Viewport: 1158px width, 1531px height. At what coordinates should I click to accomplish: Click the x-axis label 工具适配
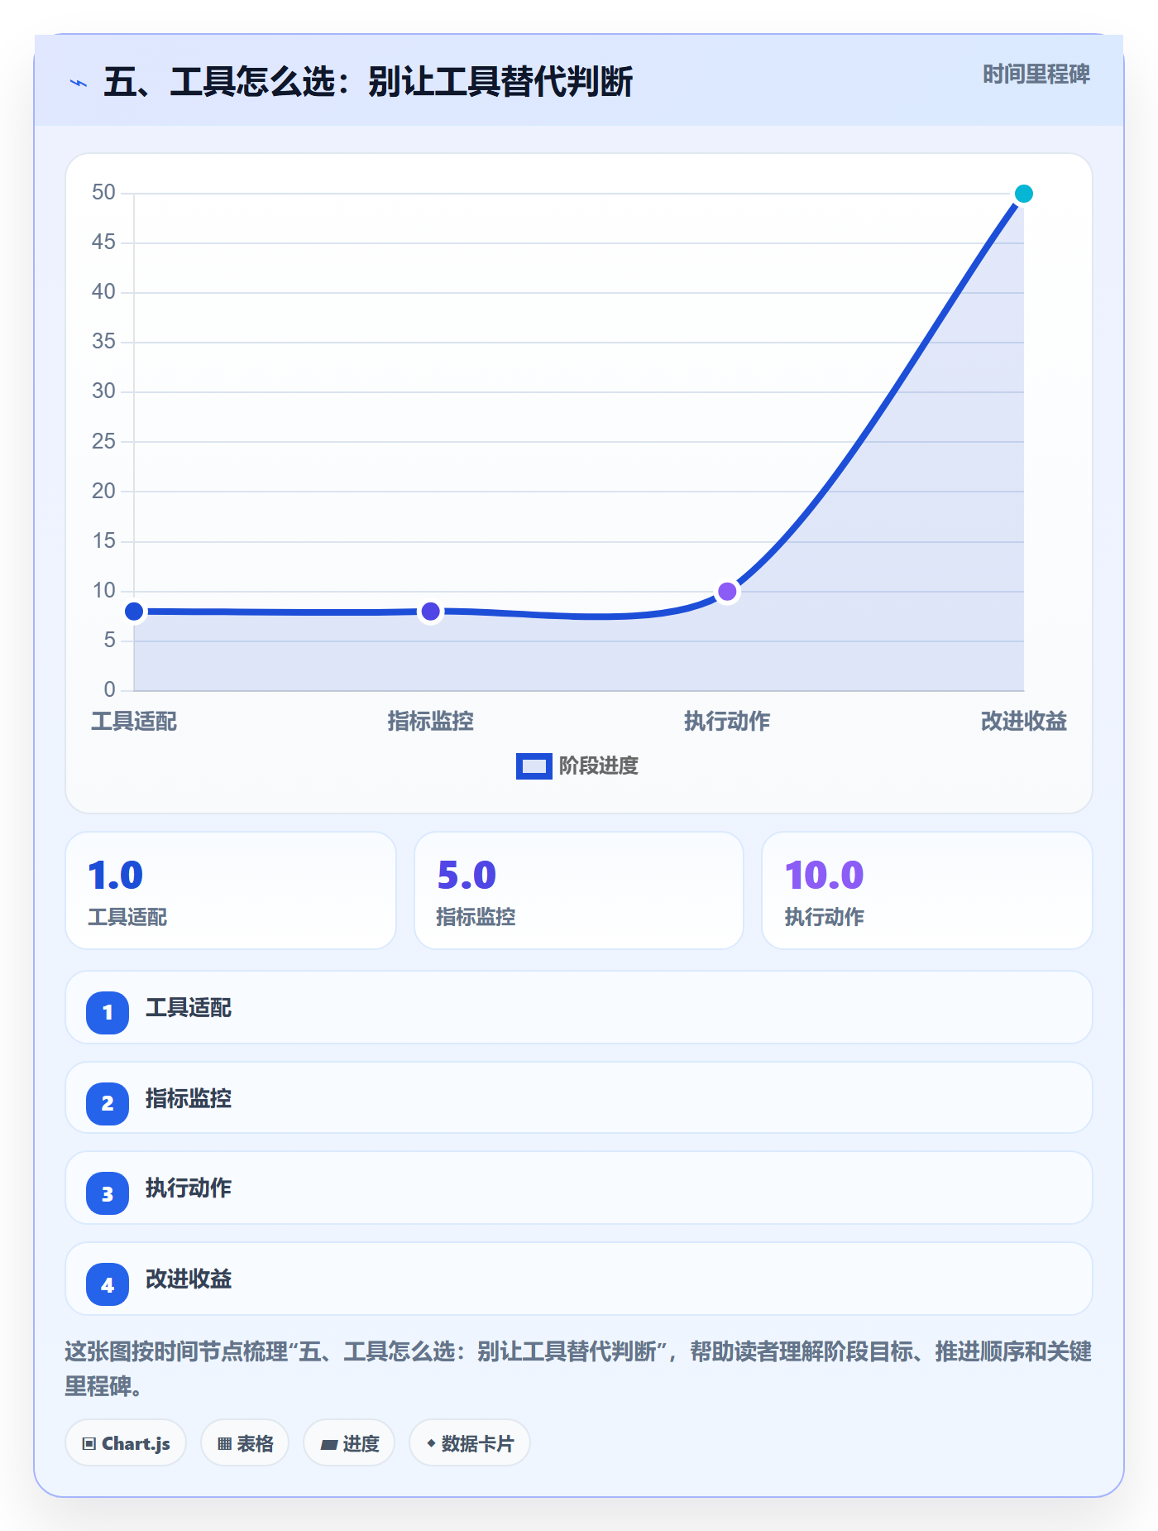[x=134, y=722]
